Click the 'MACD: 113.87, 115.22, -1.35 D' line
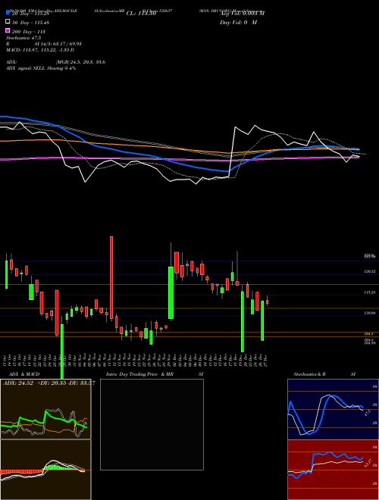Image resolution: width=379 pixels, height=500 pixels. pos(40,50)
